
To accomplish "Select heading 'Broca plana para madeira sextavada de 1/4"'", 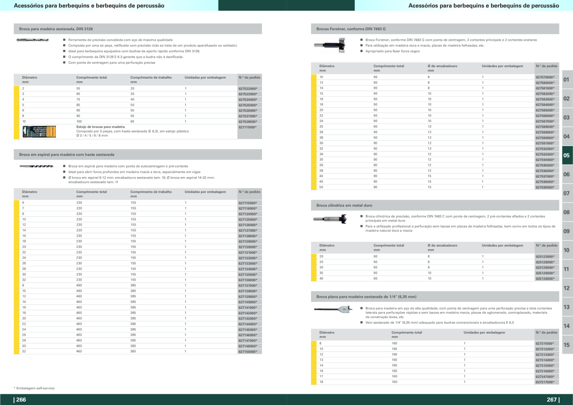I will click(366, 296).
